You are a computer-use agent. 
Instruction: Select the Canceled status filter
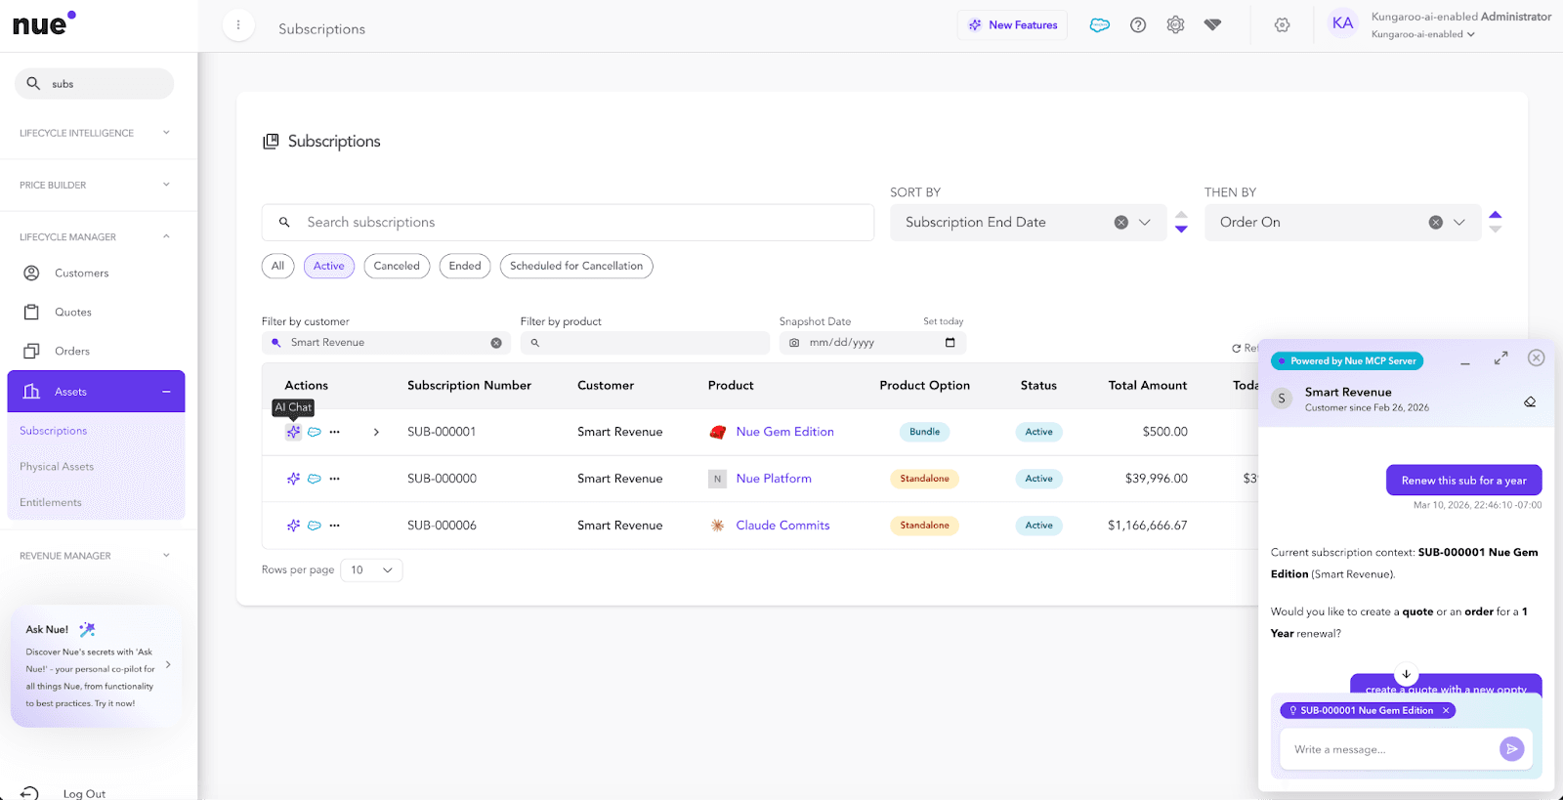397,266
